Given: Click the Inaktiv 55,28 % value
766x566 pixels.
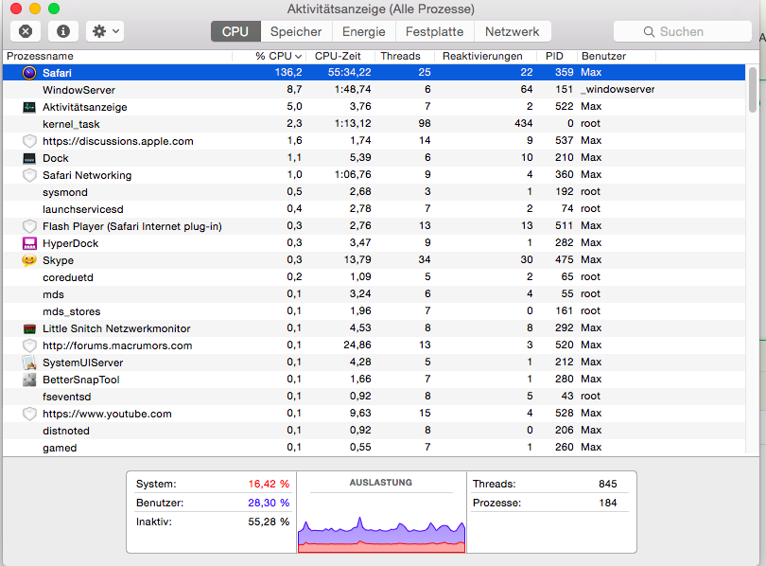Looking at the screenshot, I should coord(269,522).
